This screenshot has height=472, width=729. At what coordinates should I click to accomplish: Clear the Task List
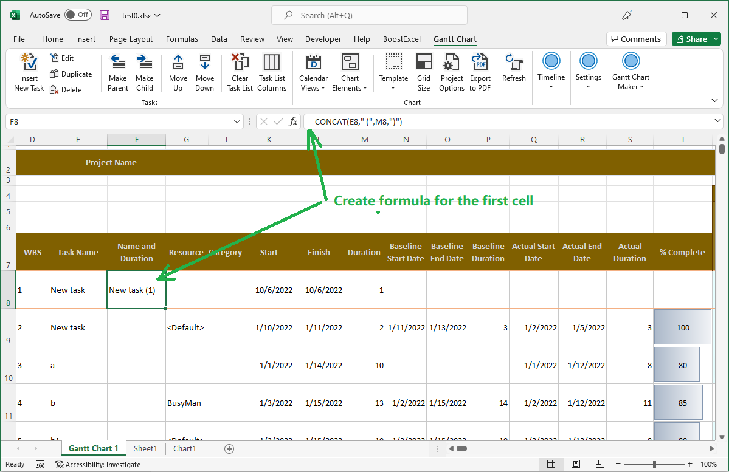[x=239, y=72]
